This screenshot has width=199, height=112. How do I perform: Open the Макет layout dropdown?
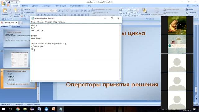click(x=25, y=10)
